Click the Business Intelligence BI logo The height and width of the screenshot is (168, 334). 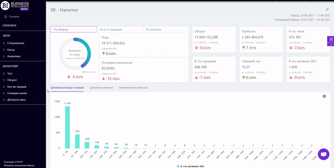click(x=7, y=6)
